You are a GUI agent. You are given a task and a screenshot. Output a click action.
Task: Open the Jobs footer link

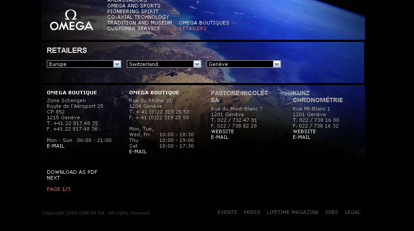point(331,212)
